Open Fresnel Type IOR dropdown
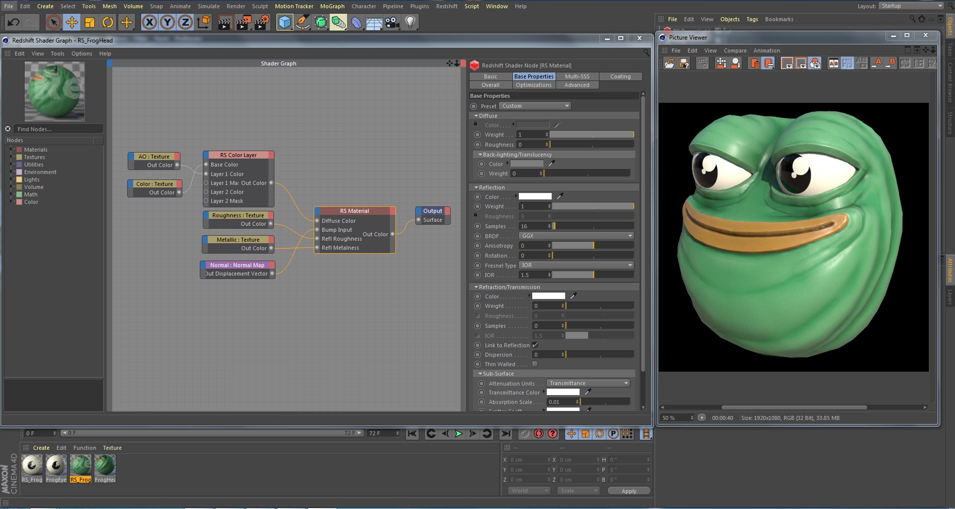 coord(576,265)
